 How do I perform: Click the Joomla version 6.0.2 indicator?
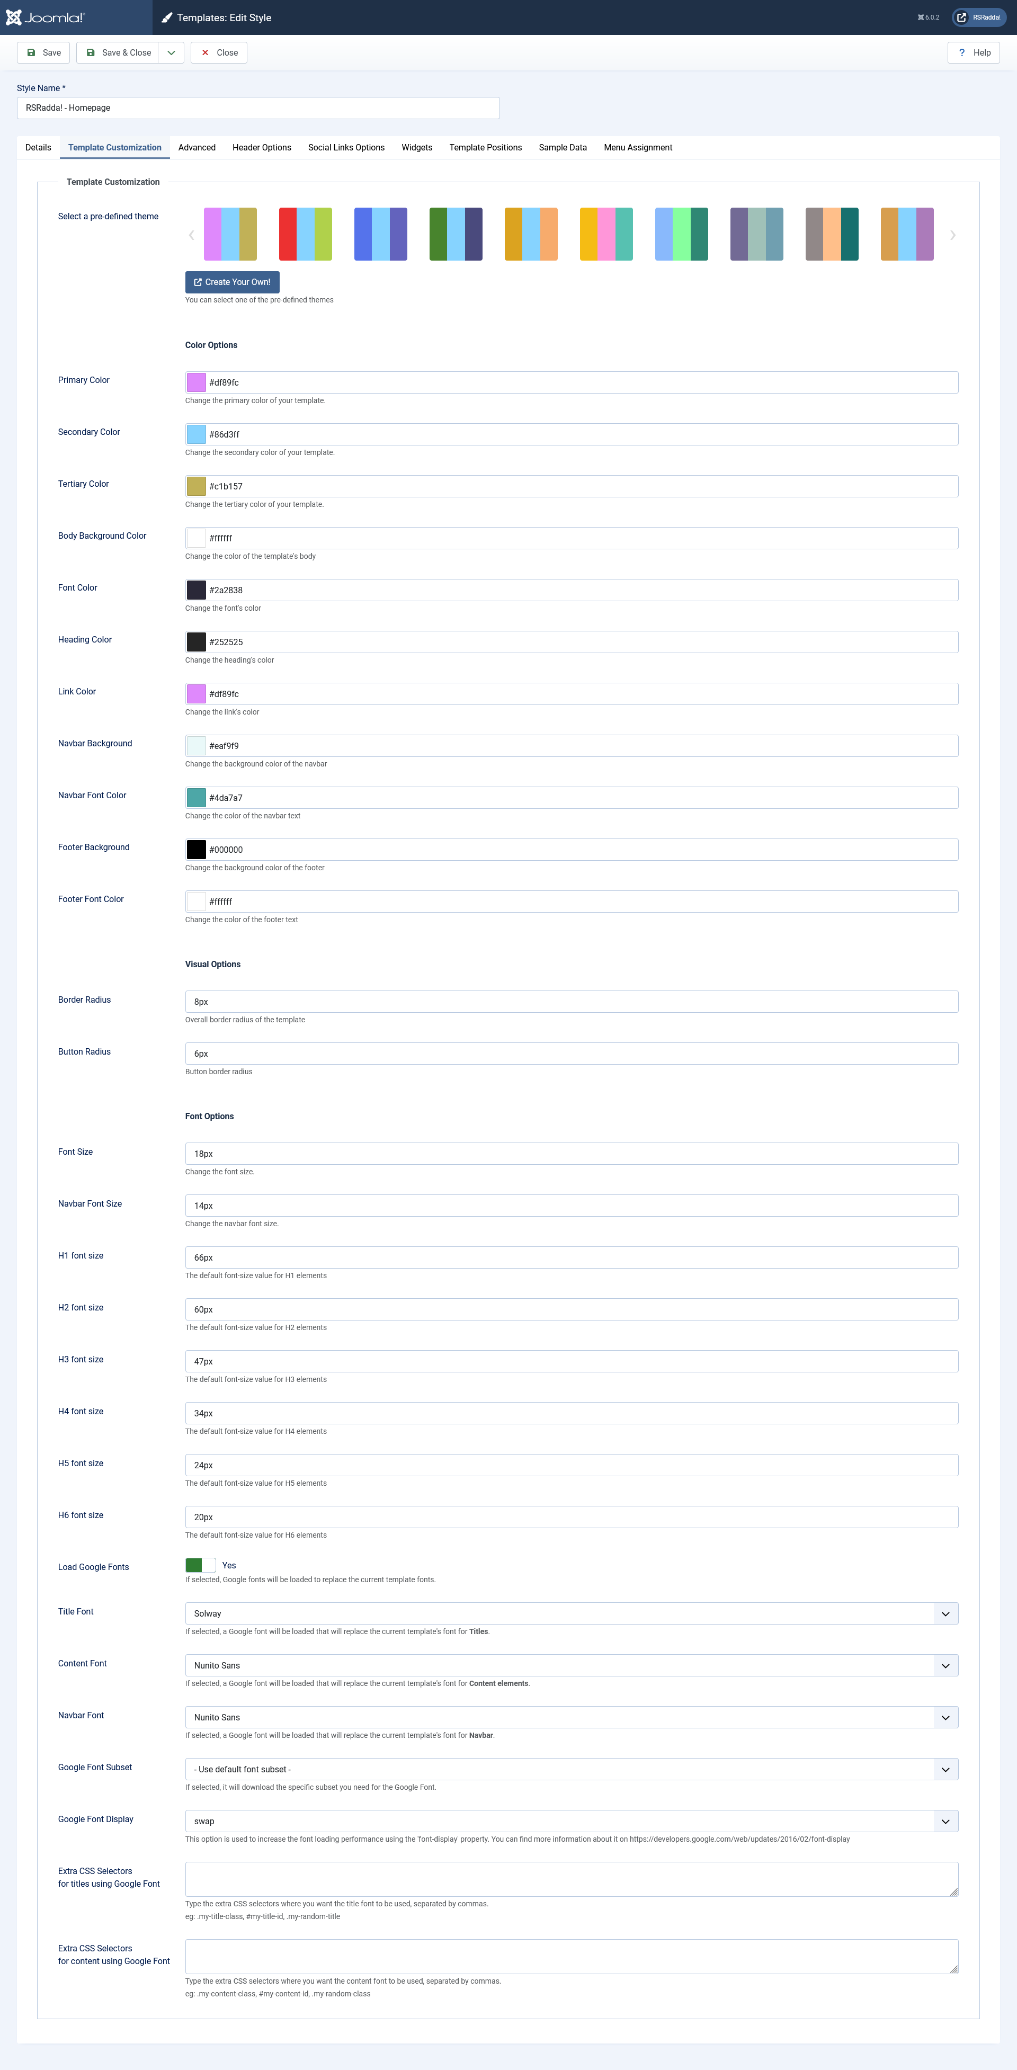(x=929, y=17)
